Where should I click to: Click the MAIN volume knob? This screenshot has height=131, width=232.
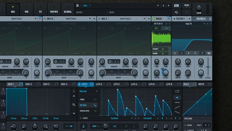[199, 8]
